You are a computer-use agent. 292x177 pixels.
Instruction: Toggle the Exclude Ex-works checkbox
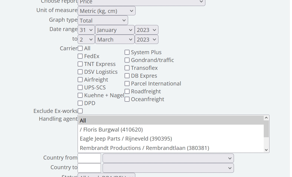tap(80, 111)
